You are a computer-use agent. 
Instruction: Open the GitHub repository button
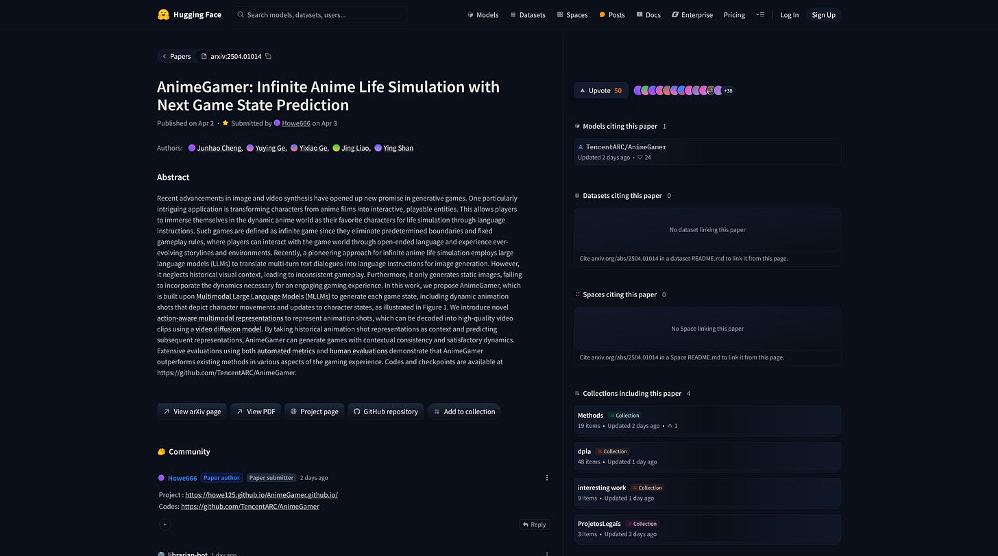pos(386,412)
